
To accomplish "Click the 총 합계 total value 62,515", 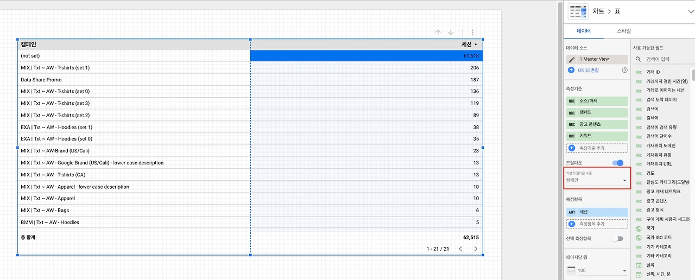I will [471, 237].
